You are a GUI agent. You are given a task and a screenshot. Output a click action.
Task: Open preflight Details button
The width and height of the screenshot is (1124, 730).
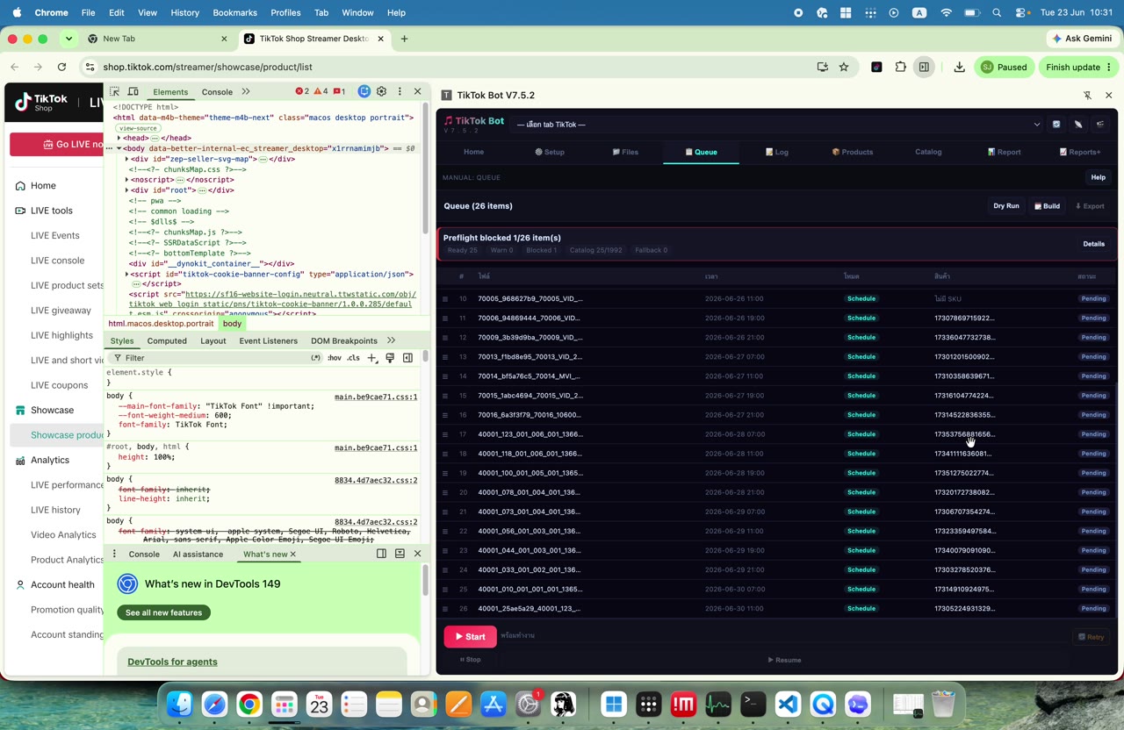(1093, 244)
